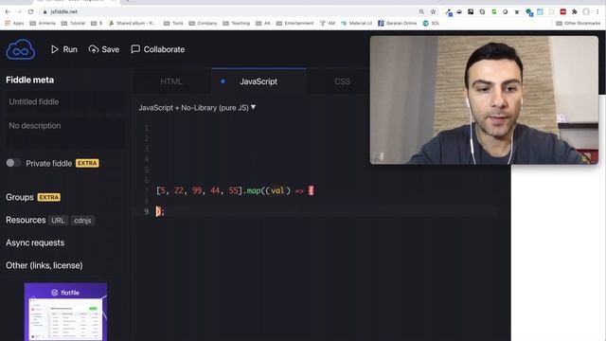Viewport: 606px width, 341px height.
Task: Switch to the HTML tab
Action: point(171,81)
